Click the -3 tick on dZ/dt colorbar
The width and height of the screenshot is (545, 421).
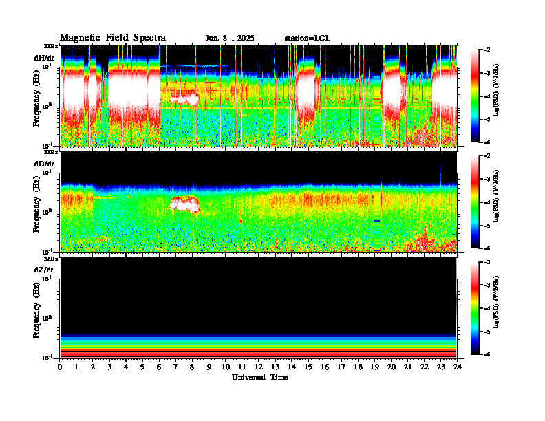487,285
